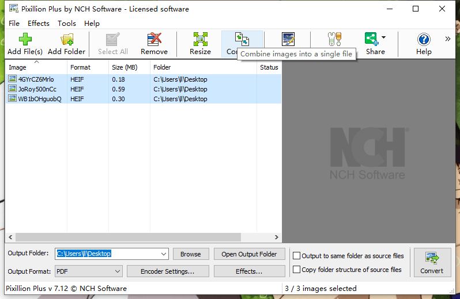Open the File menu
This screenshot has height=299, width=460.
click(x=14, y=24)
